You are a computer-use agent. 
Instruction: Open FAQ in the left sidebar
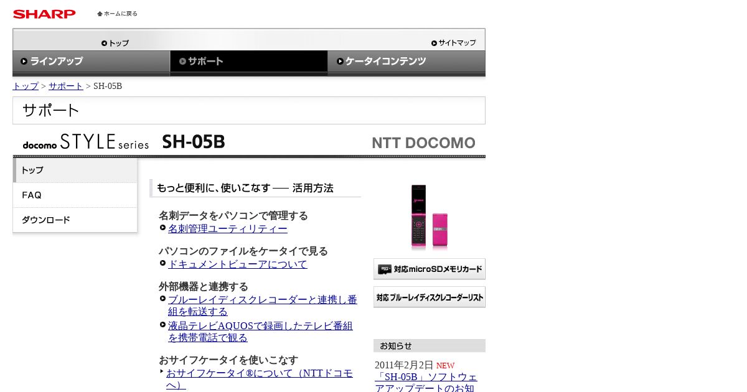coord(75,195)
